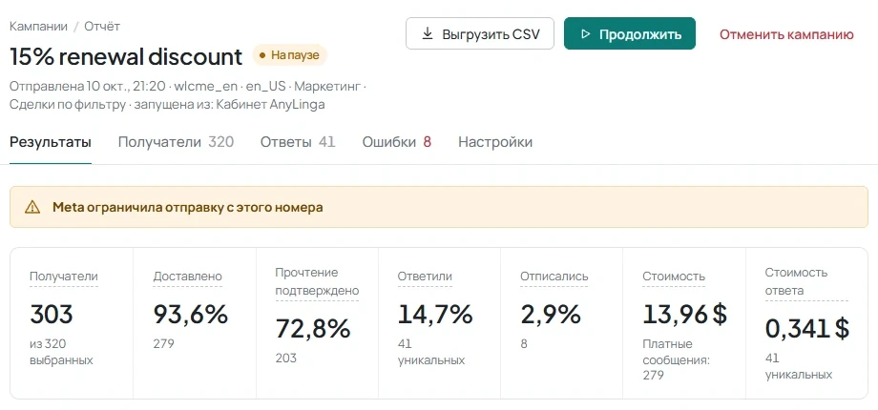The image size is (878, 410).
Task: Click the 0,341 $ cost per reply value
Action: [807, 329]
